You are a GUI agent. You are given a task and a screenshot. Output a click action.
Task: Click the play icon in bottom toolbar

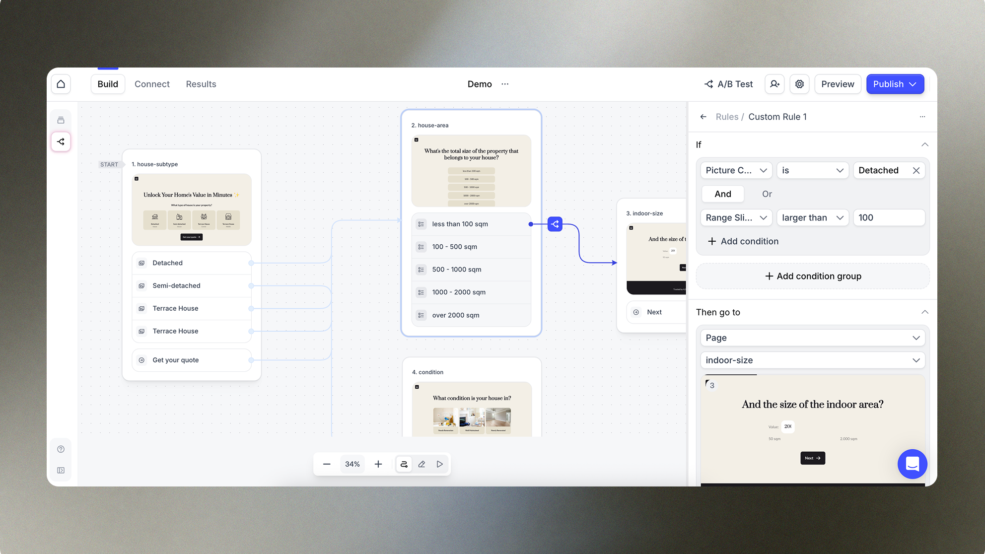point(440,464)
